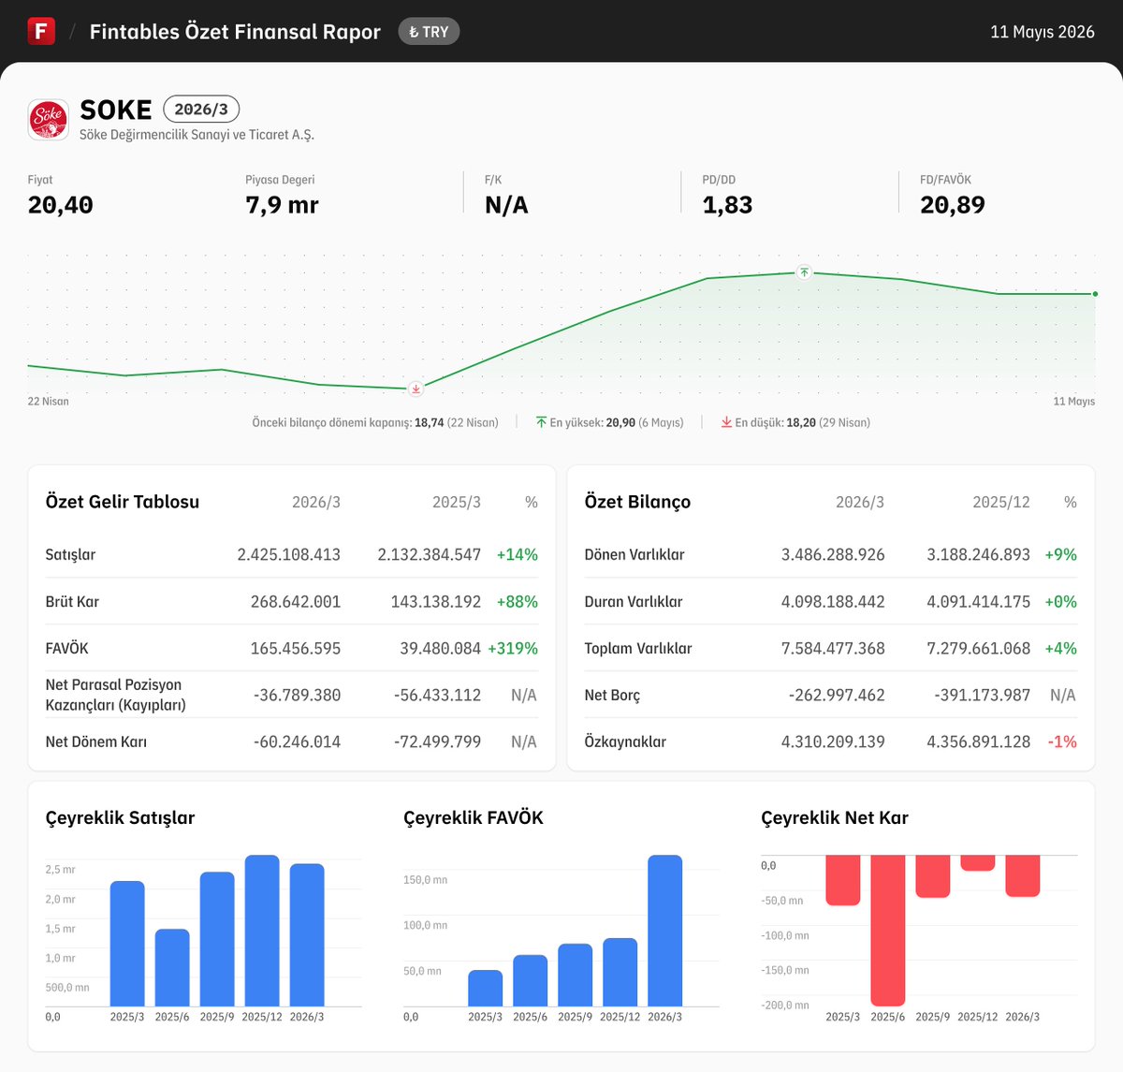The image size is (1123, 1072).
Task: Click Özkaynaklar value 4.310.209.139
Action: [x=833, y=742]
